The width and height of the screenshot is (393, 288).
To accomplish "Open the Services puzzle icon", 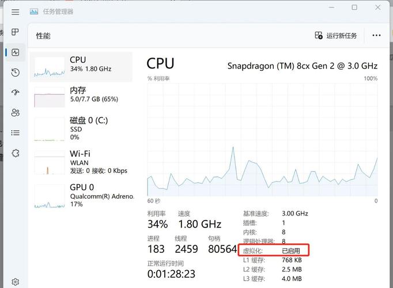I will click(16, 153).
